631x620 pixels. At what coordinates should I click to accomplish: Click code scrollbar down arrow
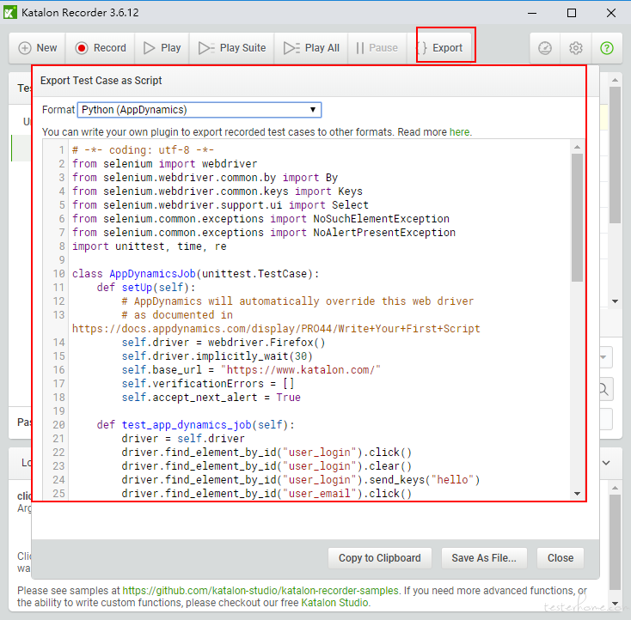[x=577, y=494]
